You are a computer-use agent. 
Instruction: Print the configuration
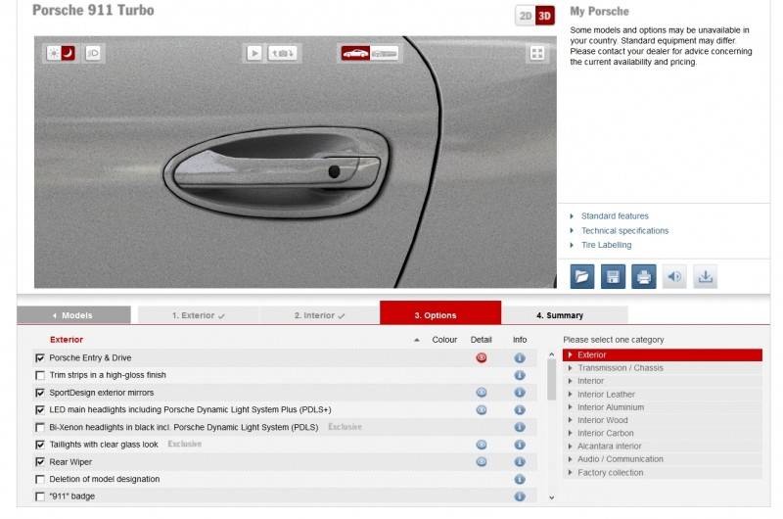pos(644,277)
